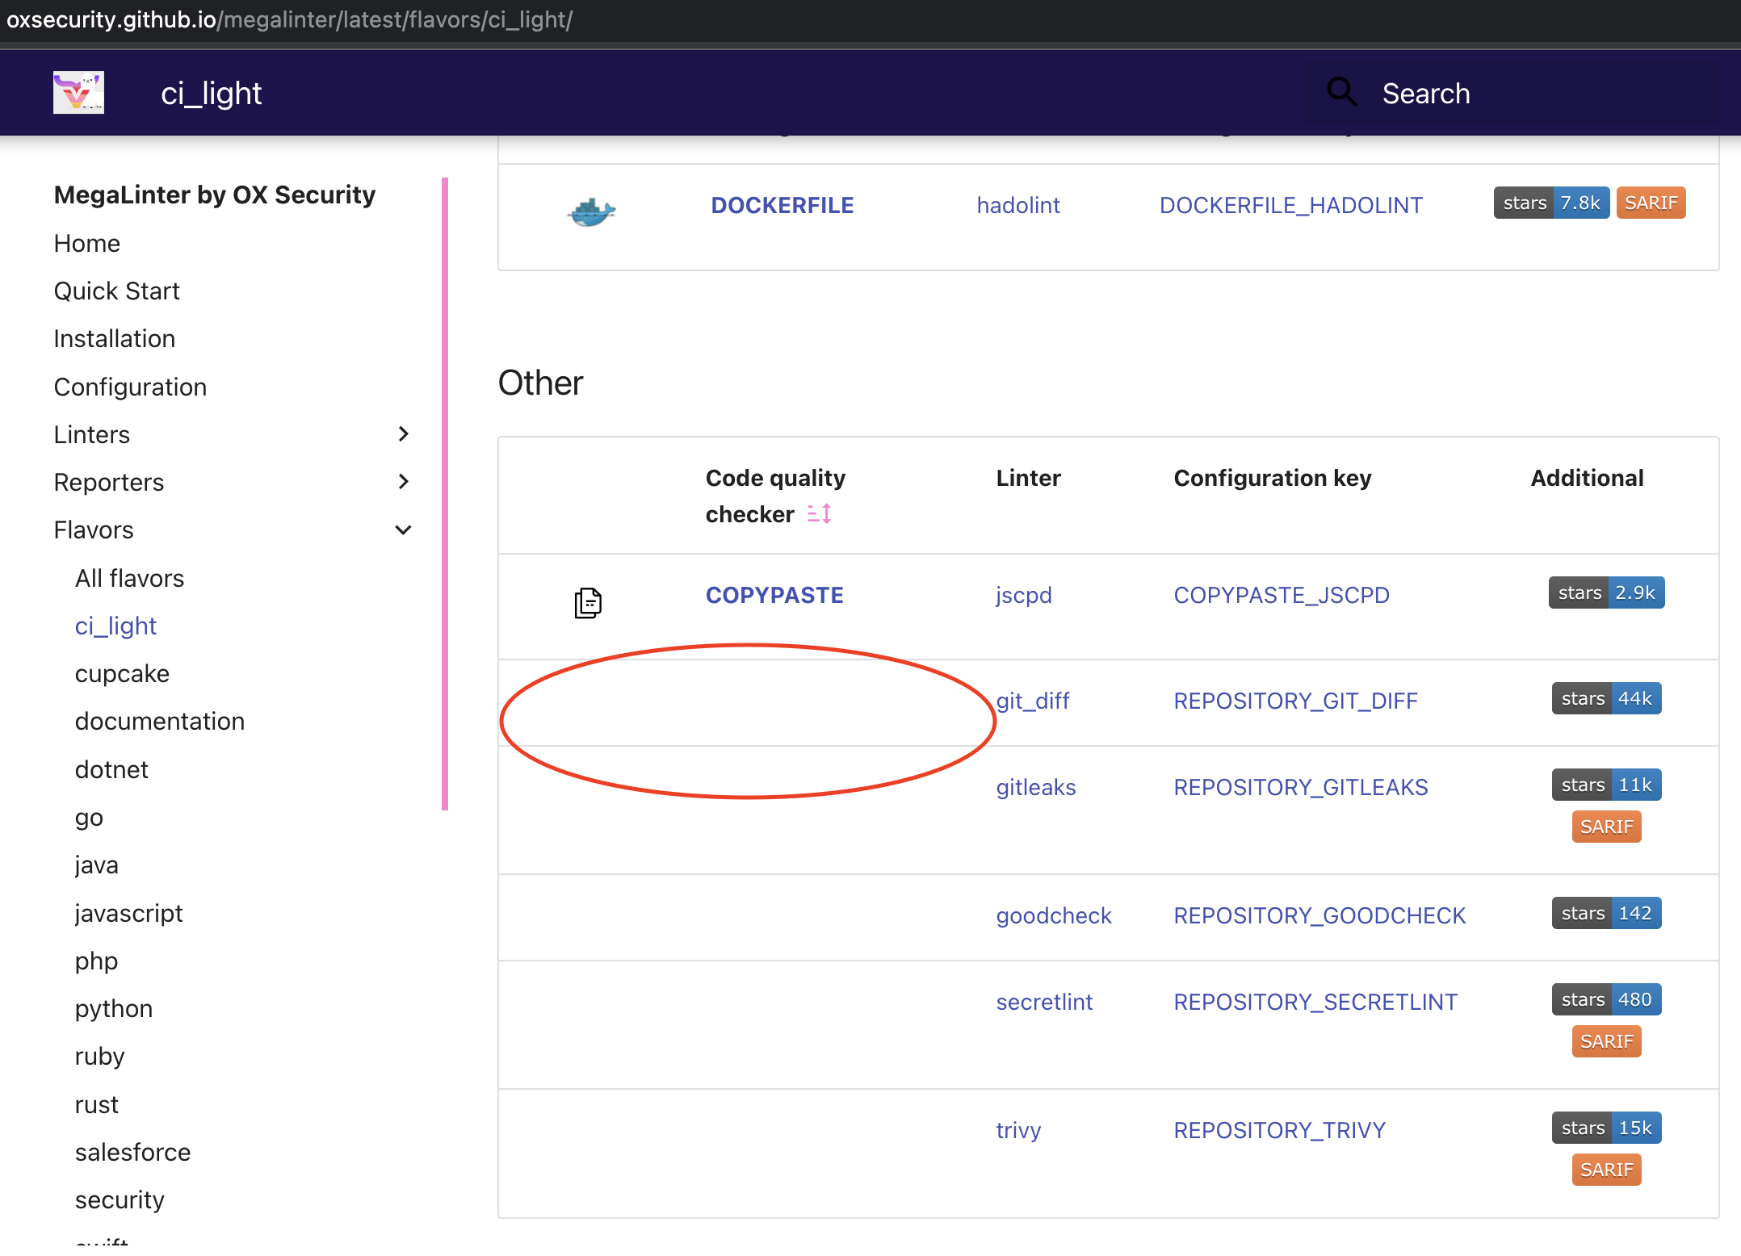Select Home in the sidebar
The height and width of the screenshot is (1256, 1741).
click(x=86, y=243)
